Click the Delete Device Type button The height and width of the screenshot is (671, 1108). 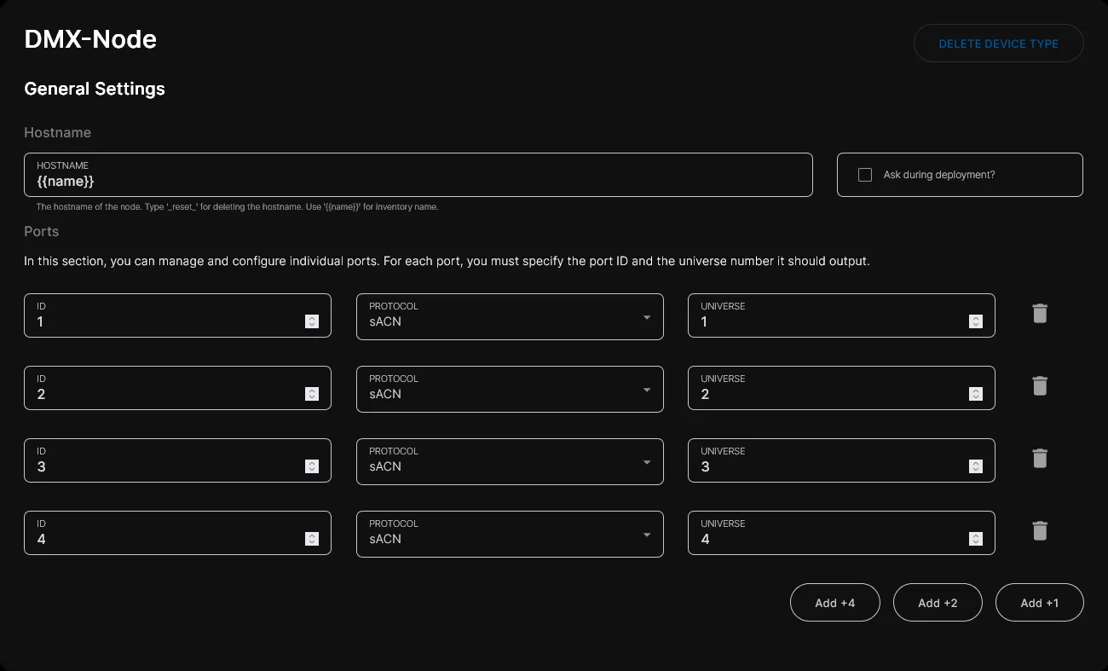[998, 43]
